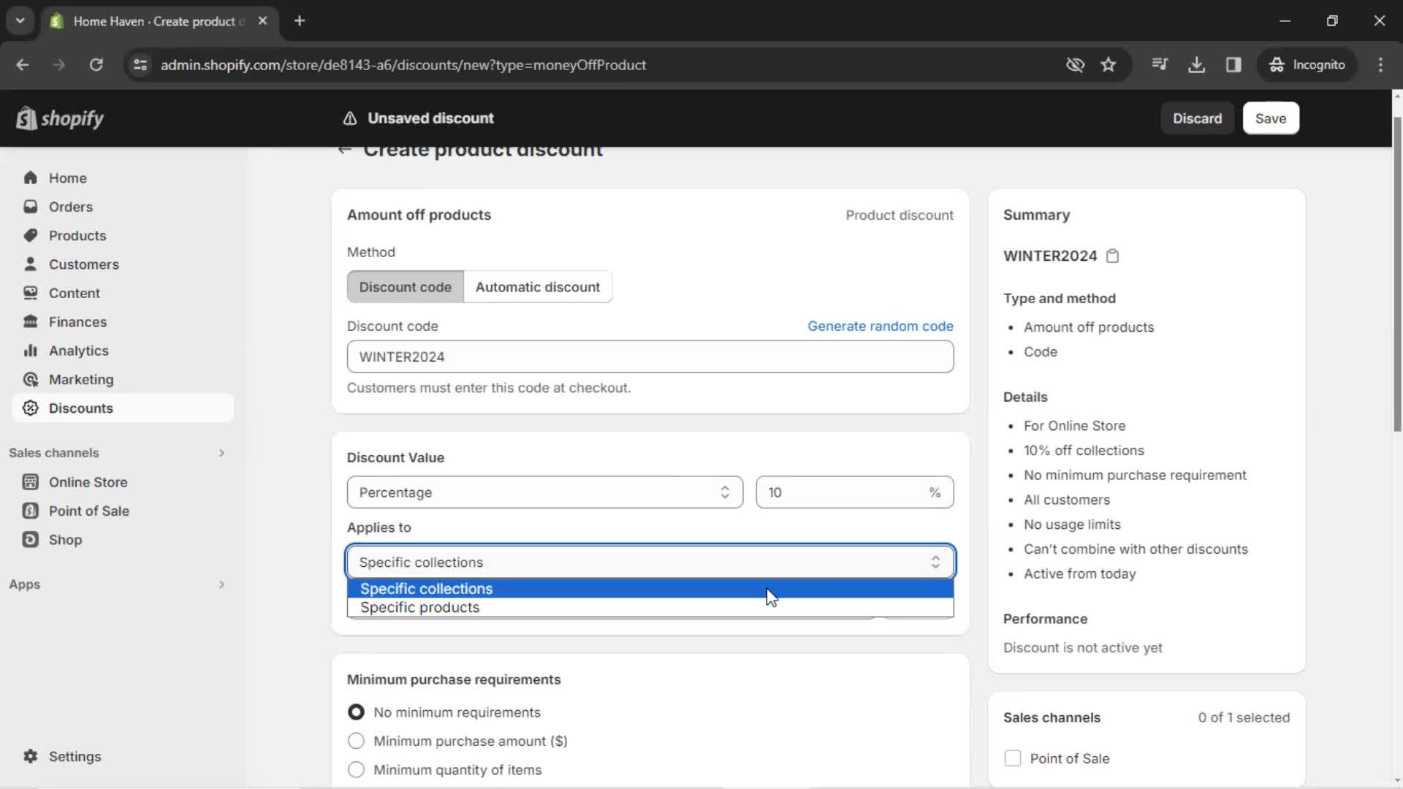Navigate to Products in sidebar
The height and width of the screenshot is (789, 1403).
[x=77, y=235]
